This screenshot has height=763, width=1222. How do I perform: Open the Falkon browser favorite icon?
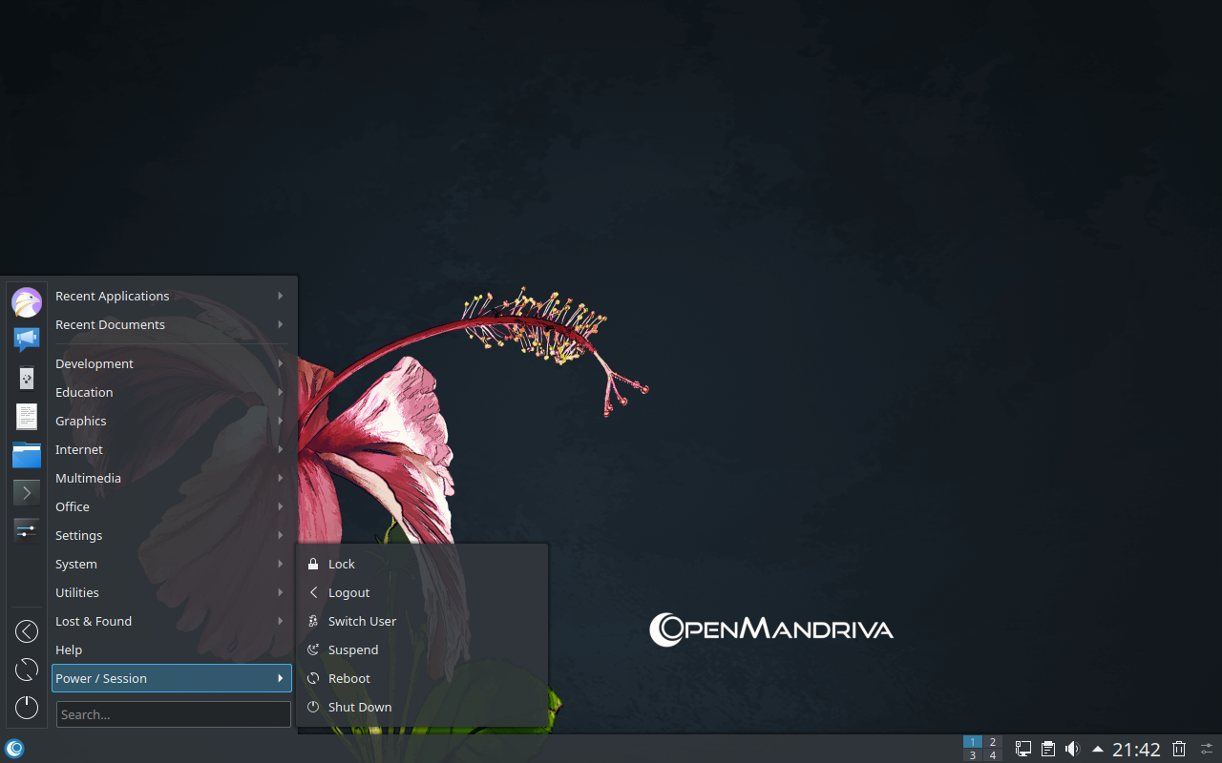point(27,302)
